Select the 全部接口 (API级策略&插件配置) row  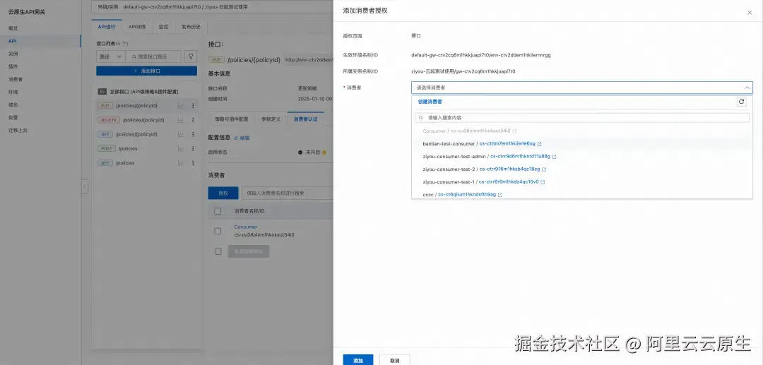146,91
